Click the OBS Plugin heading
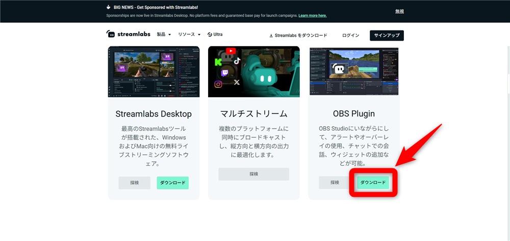The image size is (510, 241). tap(354, 114)
